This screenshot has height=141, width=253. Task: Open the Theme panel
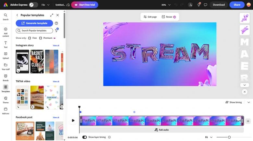pyautogui.click(x=6, y=99)
